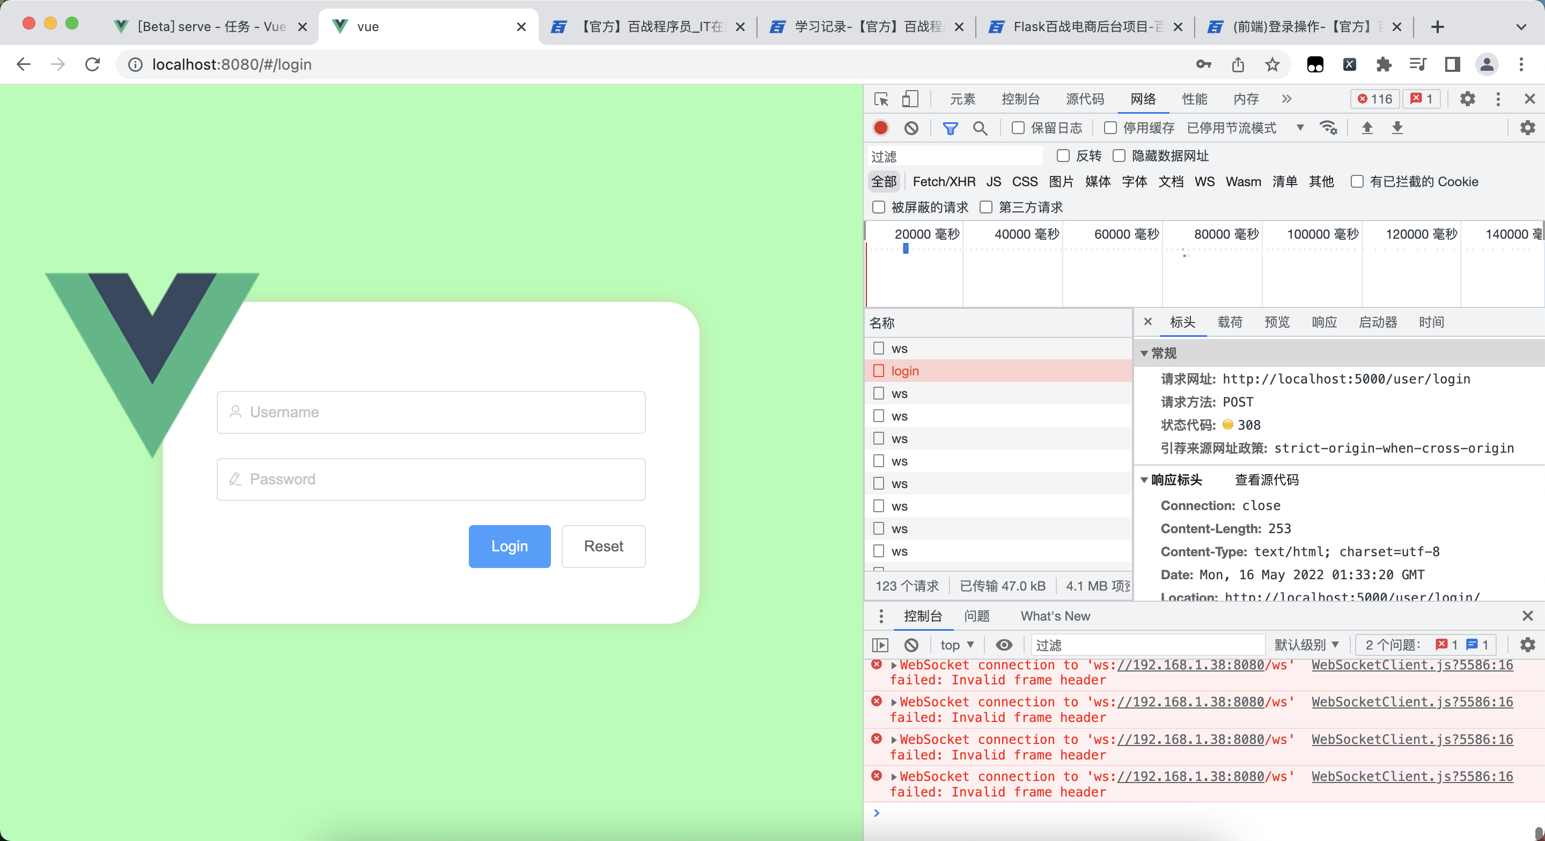This screenshot has width=1545, height=841.
Task: Open the 响应 response tab
Action: click(x=1323, y=322)
